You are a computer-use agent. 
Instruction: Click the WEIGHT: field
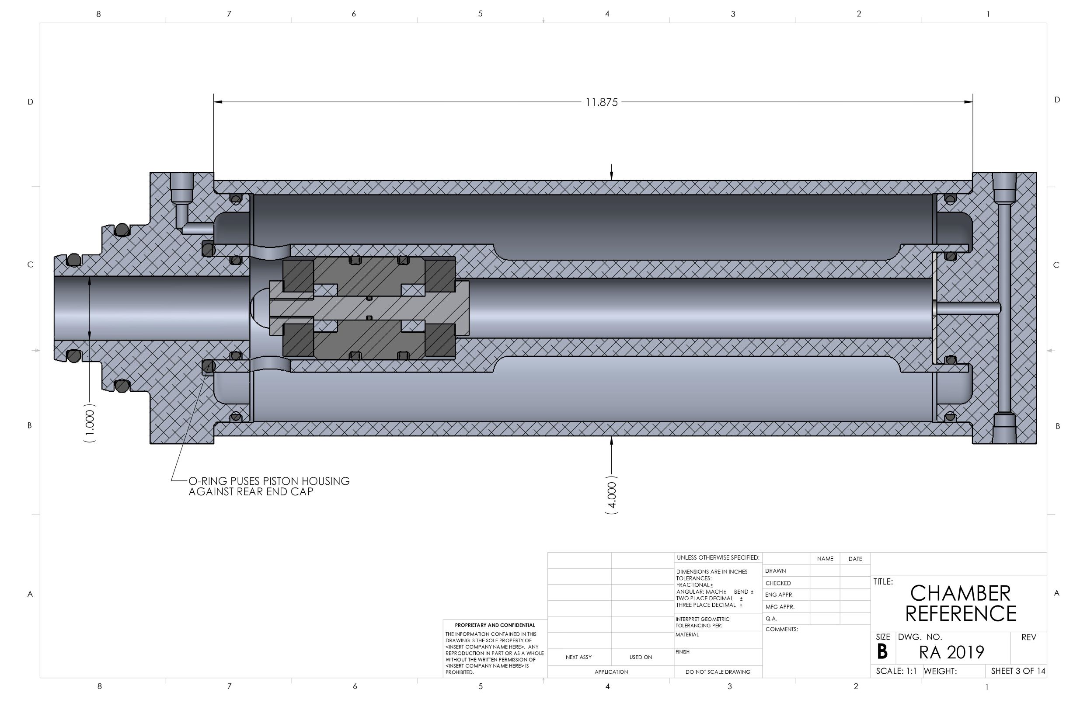(x=941, y=671)
